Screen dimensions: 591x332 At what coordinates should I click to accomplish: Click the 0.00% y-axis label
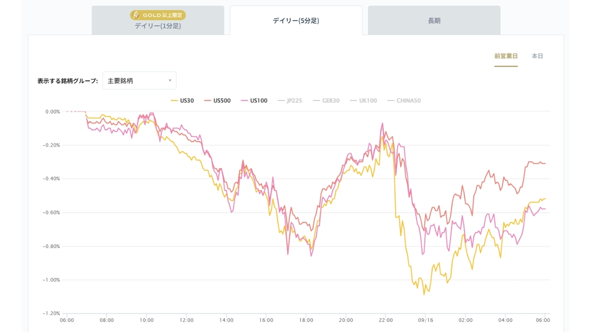click(x=53, y=112)
